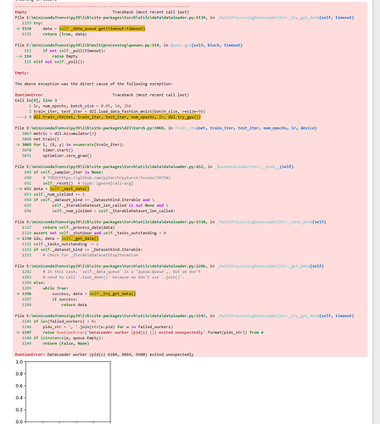Click "train_ch6" function name in d2l frame
The width and height of the screenshot is (380, 424).
pyautogui.click(x=186, y=128)
